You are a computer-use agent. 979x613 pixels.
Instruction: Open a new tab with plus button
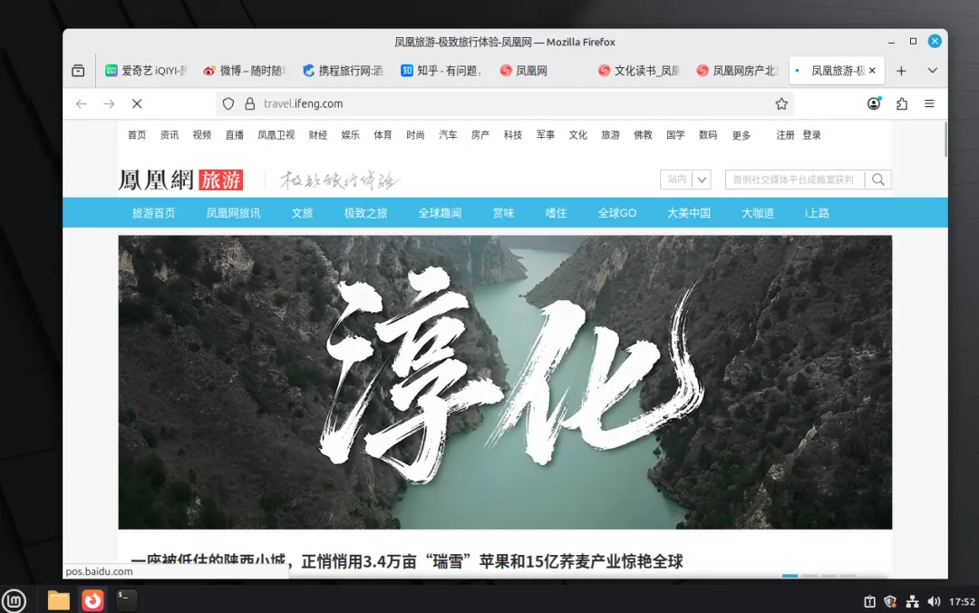click(901, 71)
